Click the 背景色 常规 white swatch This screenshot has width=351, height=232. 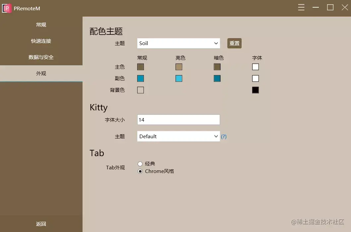click(140, 90)
